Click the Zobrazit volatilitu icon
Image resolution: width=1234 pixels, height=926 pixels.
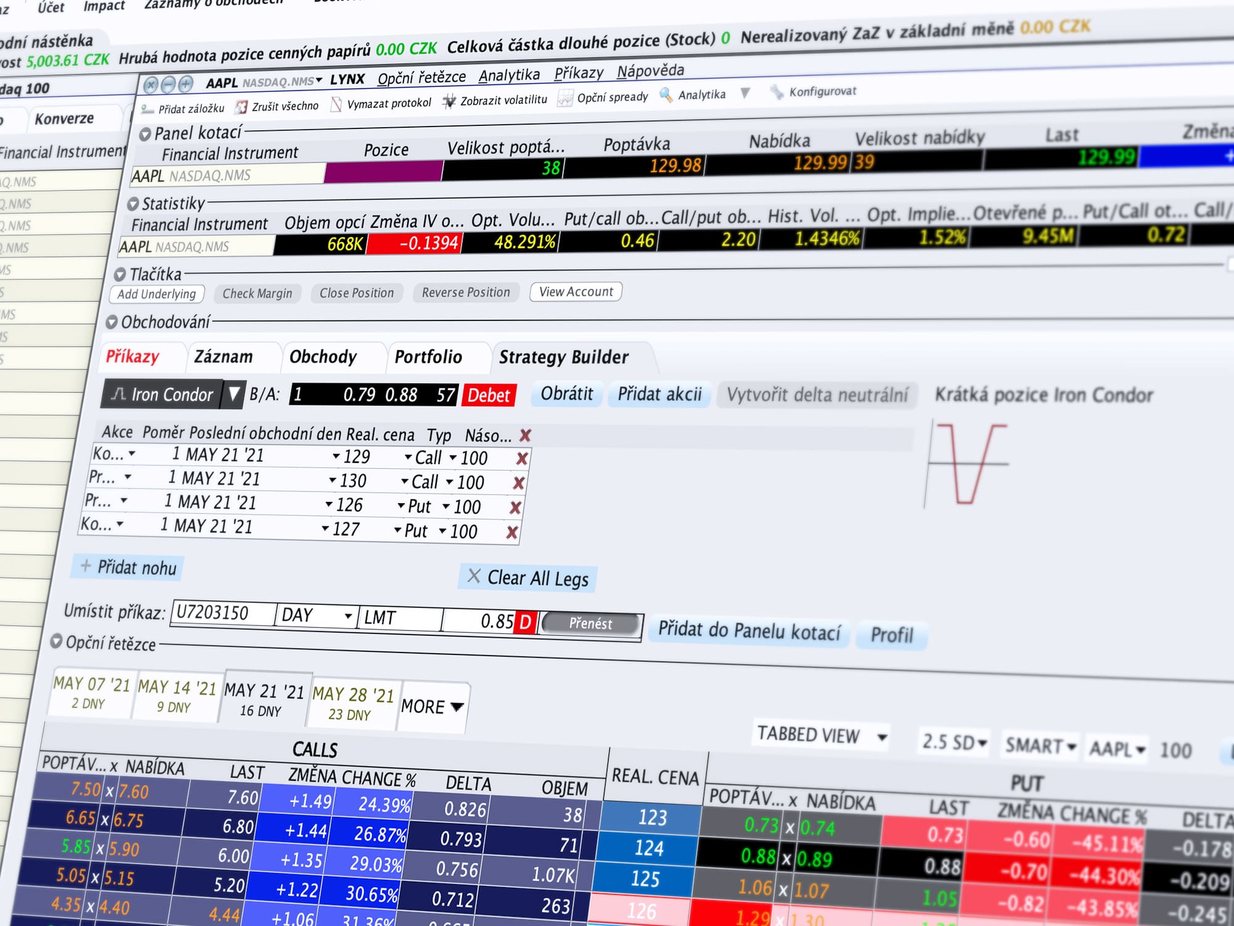pos(450,101)
